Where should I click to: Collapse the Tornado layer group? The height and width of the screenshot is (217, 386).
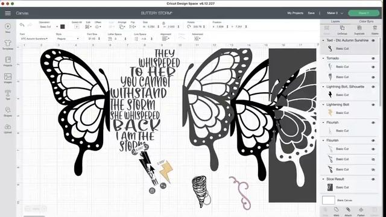[x=323, y=58]
